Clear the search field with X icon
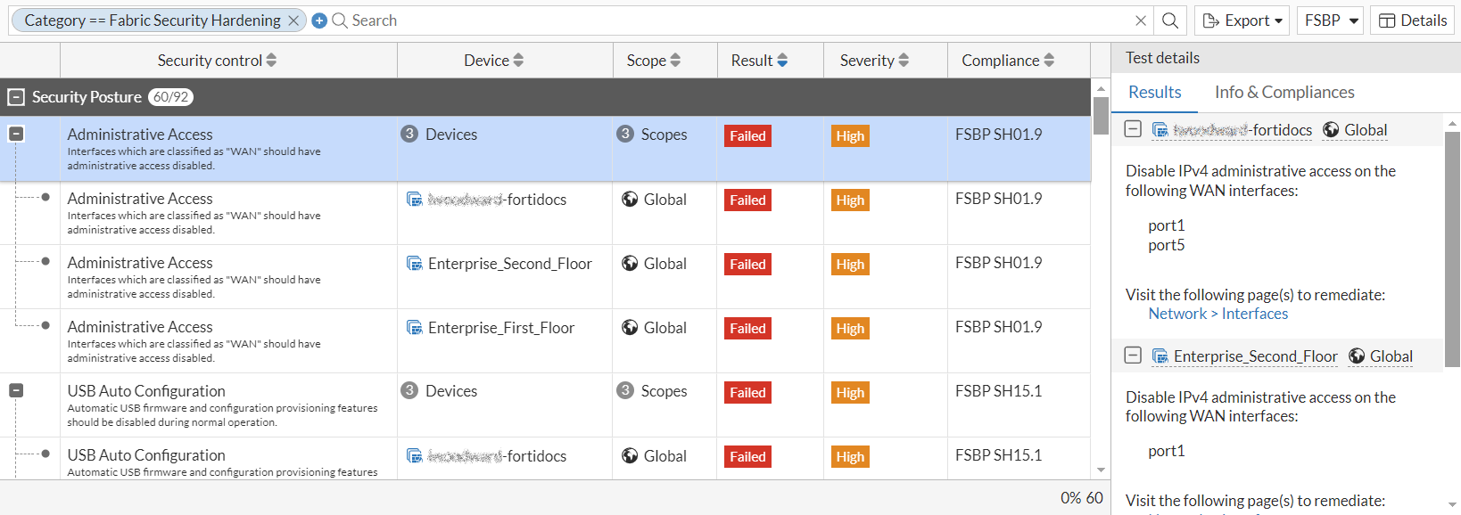1461x515 pixels. point(1141,20)
